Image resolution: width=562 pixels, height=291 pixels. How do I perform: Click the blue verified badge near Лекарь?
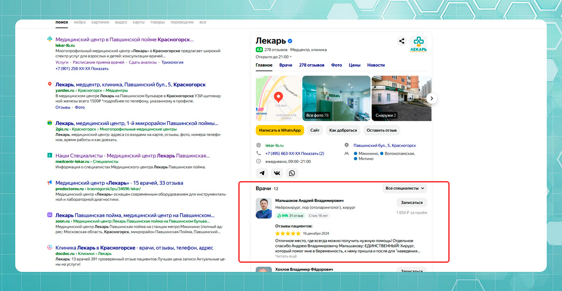pos(290,41)
